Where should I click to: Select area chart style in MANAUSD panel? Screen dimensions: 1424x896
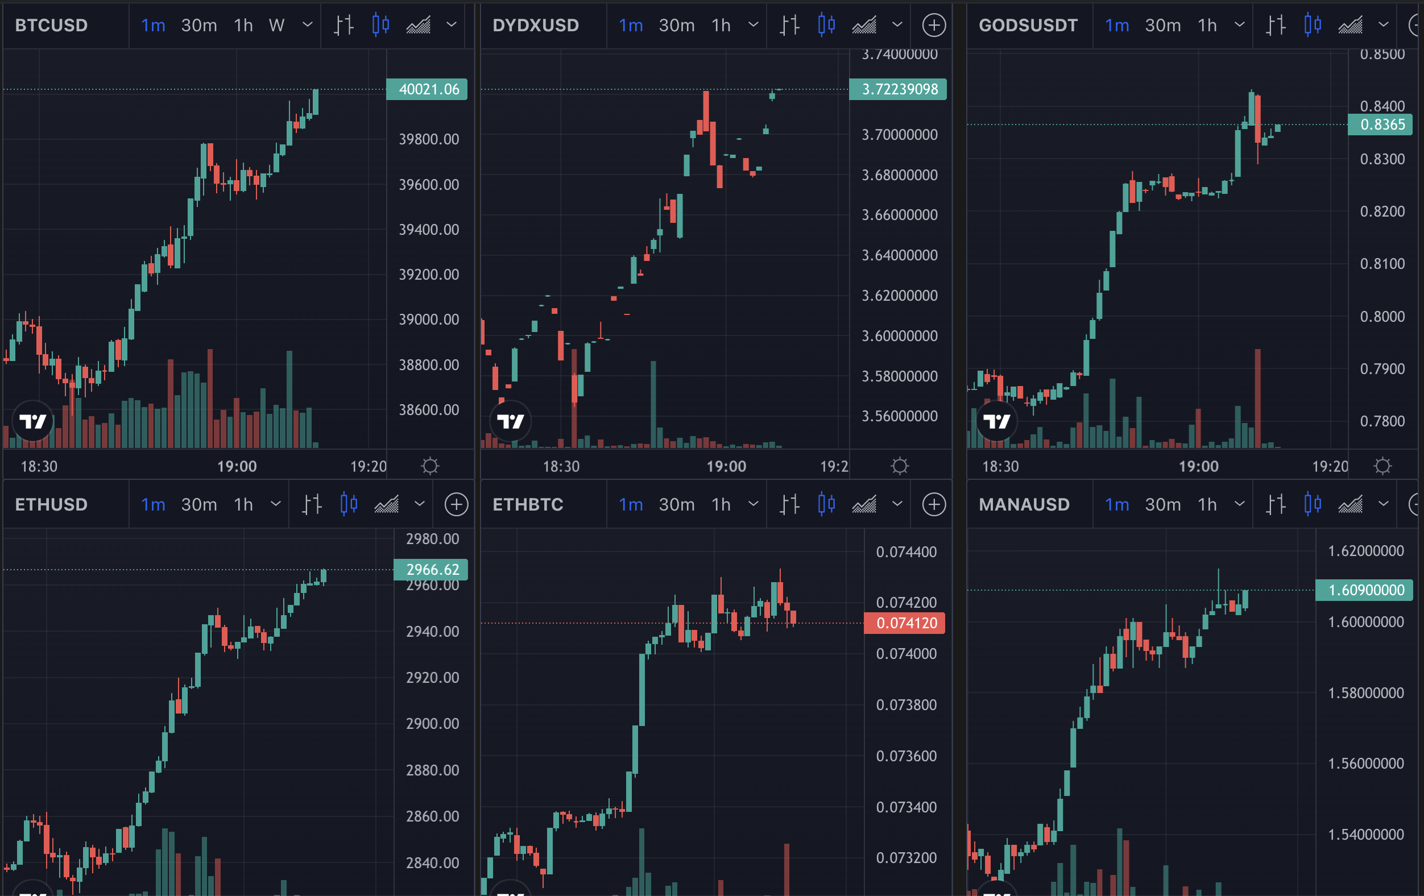[1350, 504]
